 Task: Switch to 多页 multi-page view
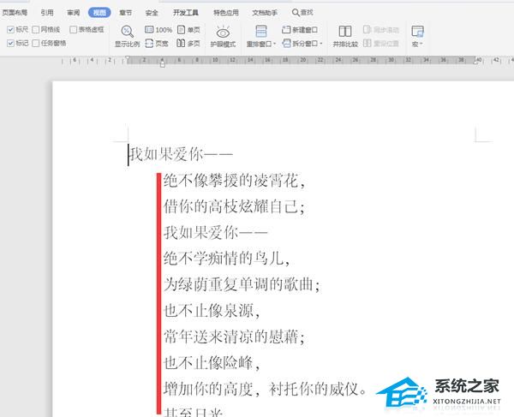click(188, 43)
